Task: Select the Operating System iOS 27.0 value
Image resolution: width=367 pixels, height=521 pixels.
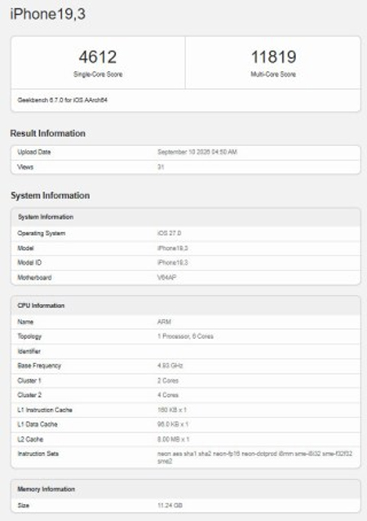Action: (x=170, y=234)
